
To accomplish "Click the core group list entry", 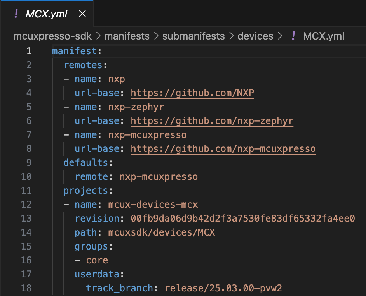I will (97, 260).
